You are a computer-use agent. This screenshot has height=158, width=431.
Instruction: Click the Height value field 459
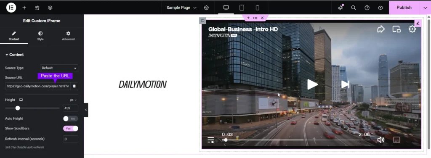coord(70,108)
